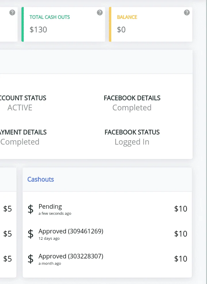Click the $130 total cash outs amount
207x284 pixels.
[x=39, y=30]
